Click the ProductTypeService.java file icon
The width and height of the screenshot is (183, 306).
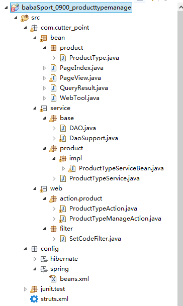point(63,178)
